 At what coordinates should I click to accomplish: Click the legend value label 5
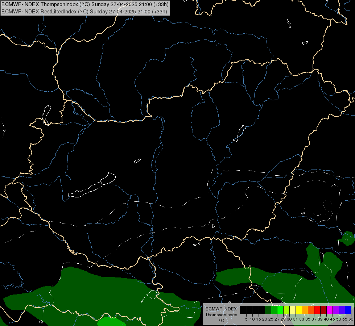246,319
